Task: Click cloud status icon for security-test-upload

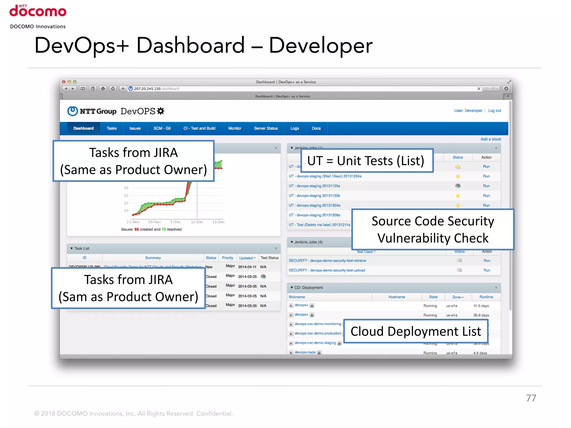Action: 459,270
